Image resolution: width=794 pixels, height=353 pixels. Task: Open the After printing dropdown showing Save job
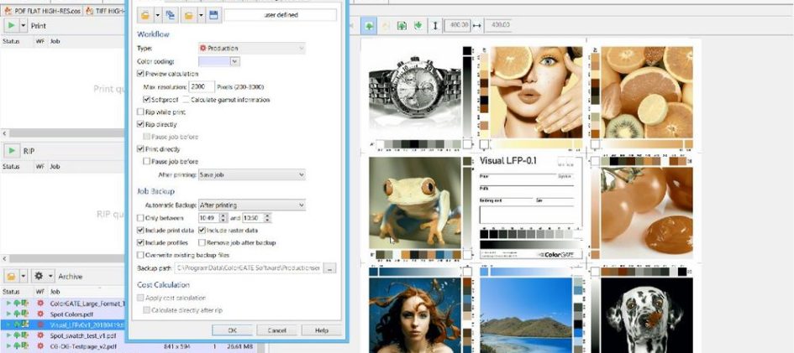pyautogui.click(x=252, y=174)
